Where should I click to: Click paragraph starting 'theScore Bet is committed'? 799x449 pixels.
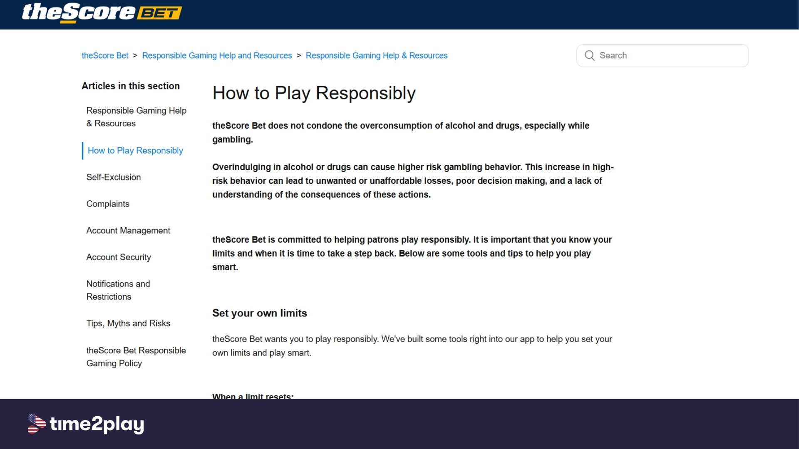point(412,253)
